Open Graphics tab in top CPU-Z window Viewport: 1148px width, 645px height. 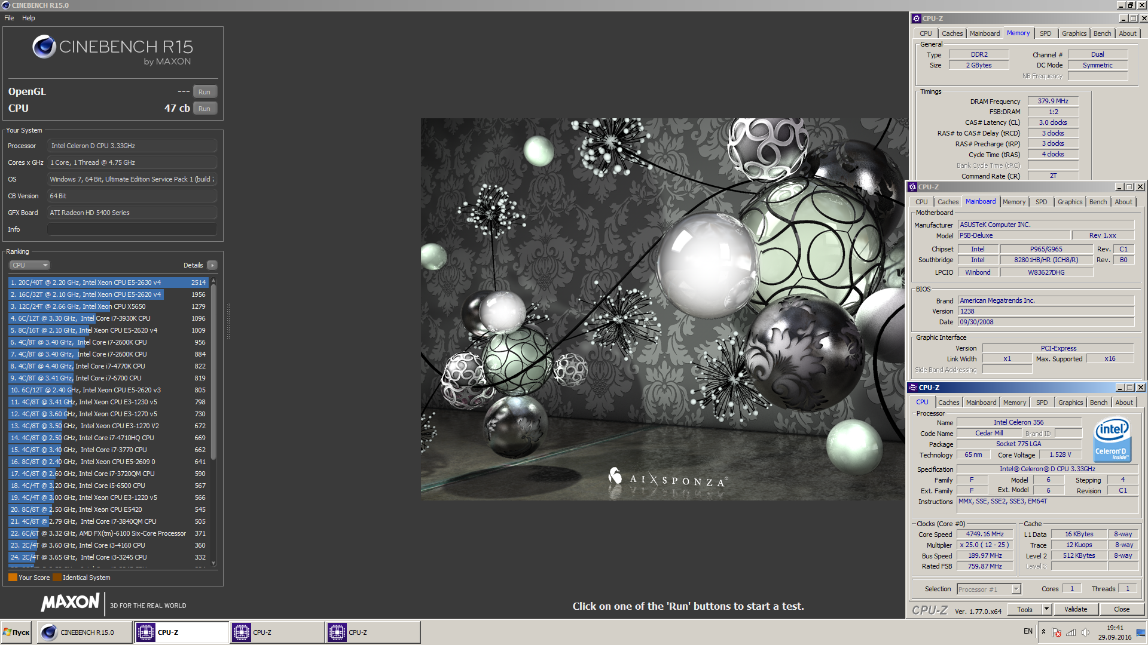tap(1074, 33)
